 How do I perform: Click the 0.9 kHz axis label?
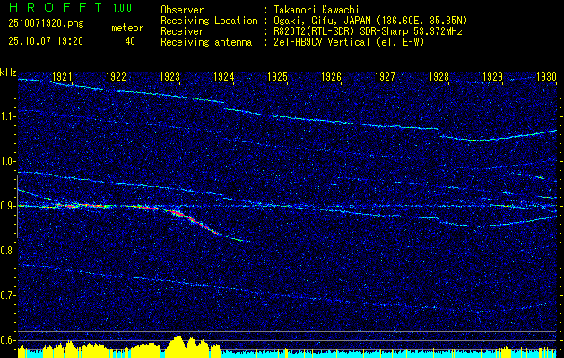tap(8, 206)
